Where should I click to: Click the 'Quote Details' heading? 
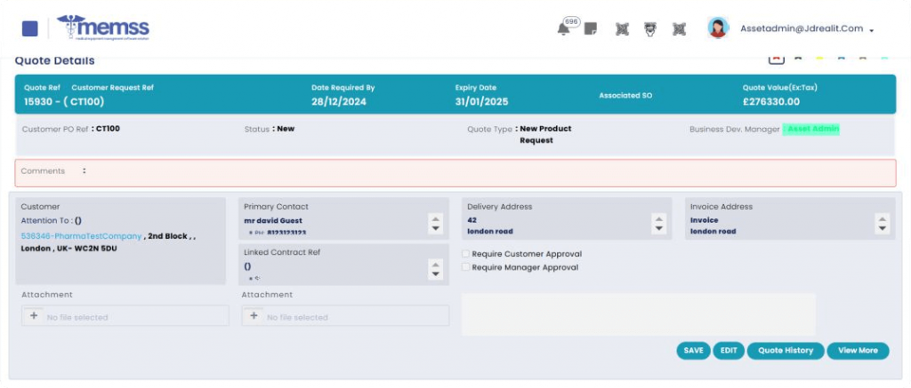point(54,60)
